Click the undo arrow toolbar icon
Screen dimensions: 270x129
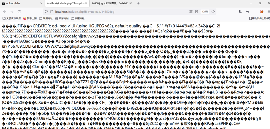pos(247,12)
